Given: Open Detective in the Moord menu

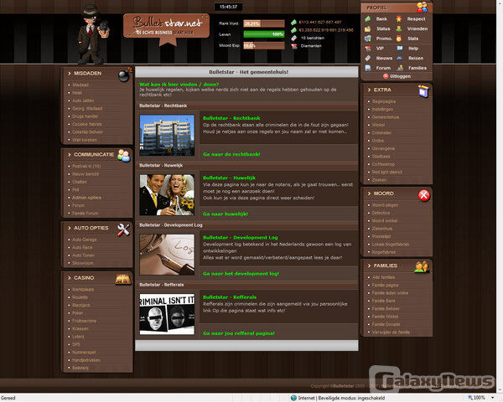Looking at the screenshot, I should (381, 213).
